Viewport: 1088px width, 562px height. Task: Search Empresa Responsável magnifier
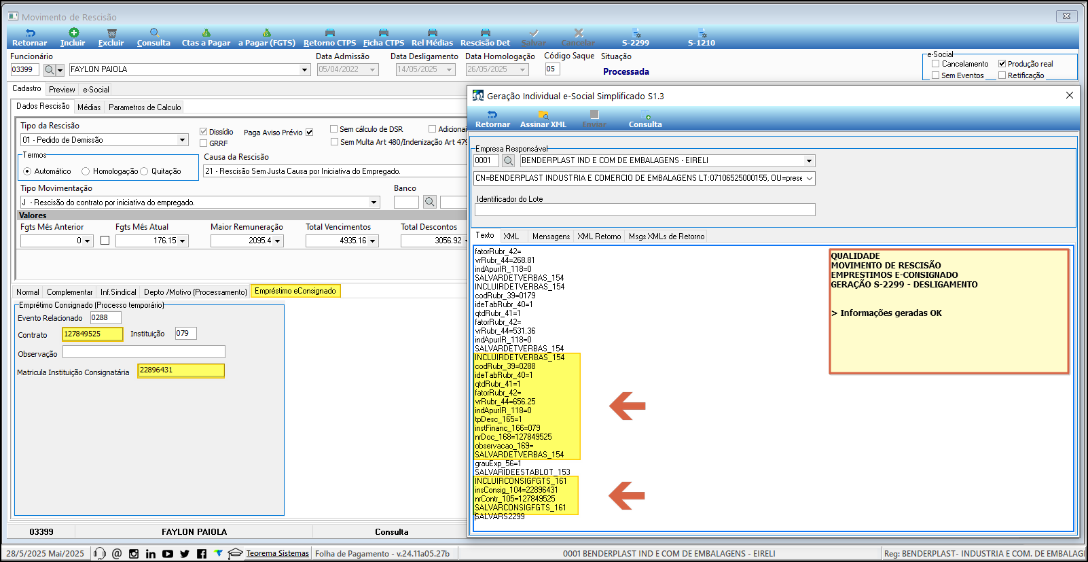pyautogui.click(x=508, y=160)
